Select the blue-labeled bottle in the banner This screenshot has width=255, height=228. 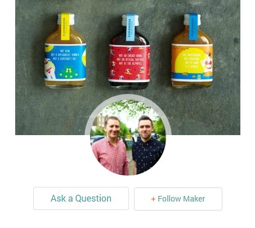[x=65, y=51]
